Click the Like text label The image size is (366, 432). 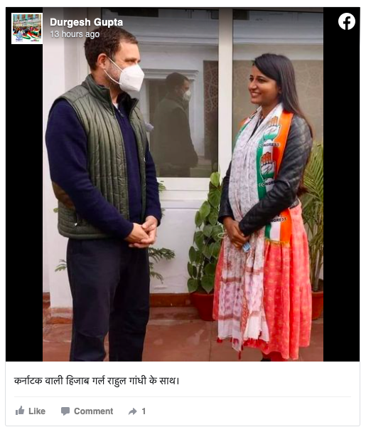pyautogui.click(x=37, y=411)
